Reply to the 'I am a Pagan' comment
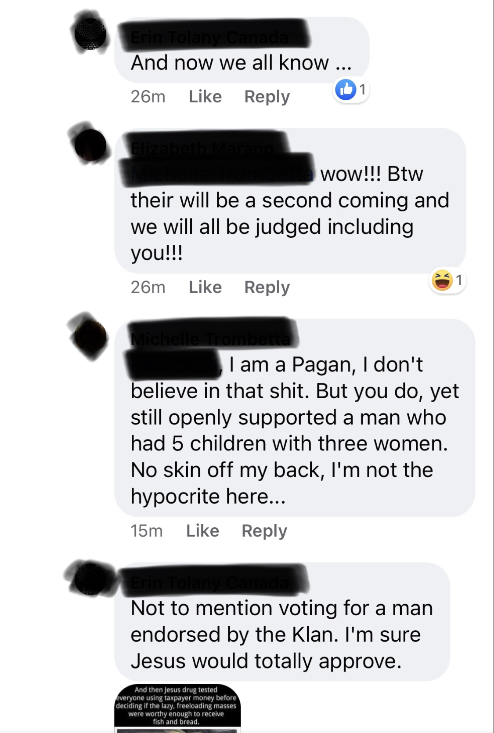 [264, 531]
